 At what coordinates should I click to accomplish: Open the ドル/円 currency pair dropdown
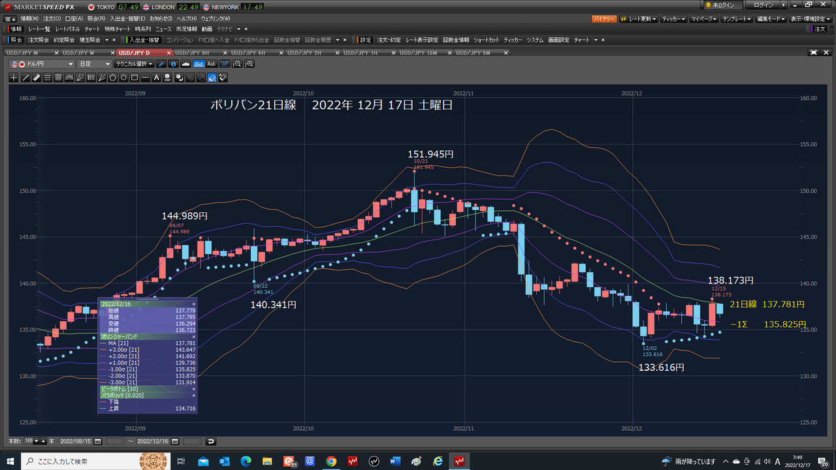[x=42, y=64]
